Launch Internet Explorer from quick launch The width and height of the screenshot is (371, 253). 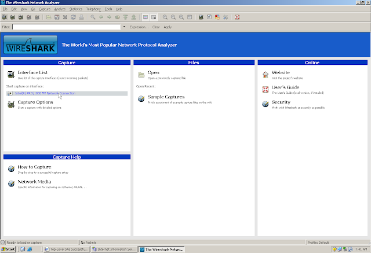[30, 249]
